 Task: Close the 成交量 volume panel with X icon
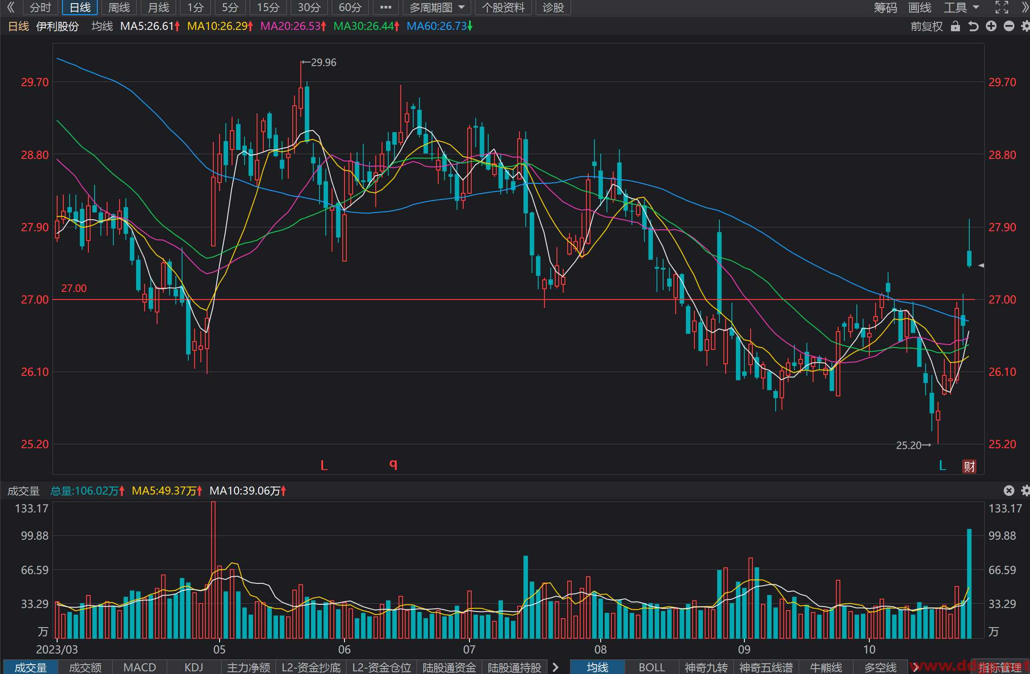tap(1009, 491)
